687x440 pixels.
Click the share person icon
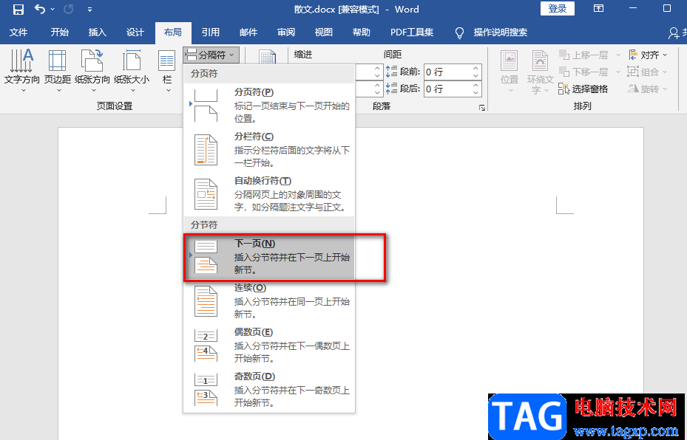[674, 32]
